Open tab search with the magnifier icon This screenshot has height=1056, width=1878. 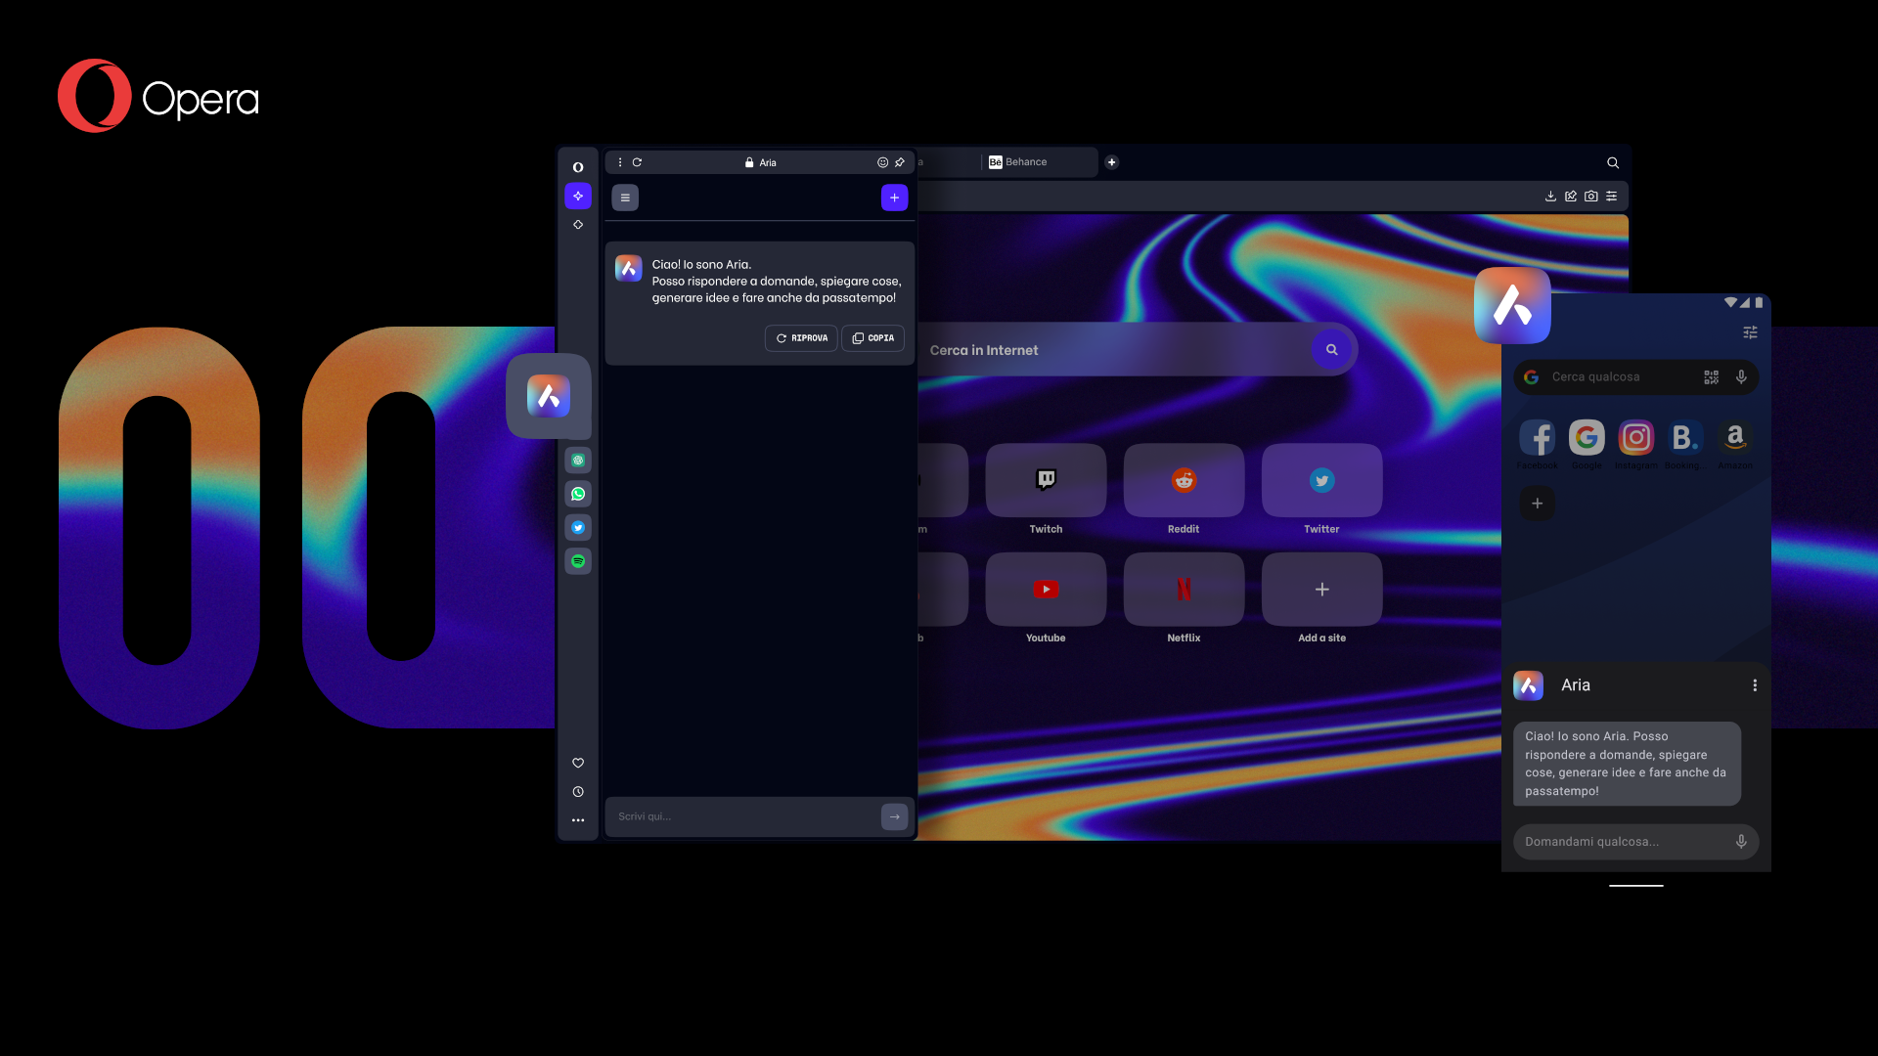(x=1612, y=162)
